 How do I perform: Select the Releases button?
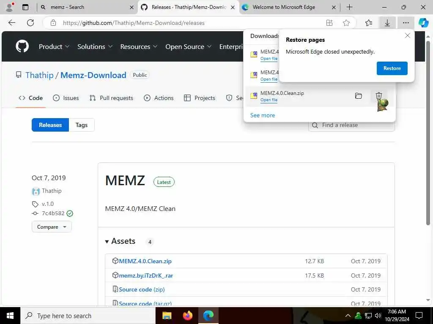[50, 125]
